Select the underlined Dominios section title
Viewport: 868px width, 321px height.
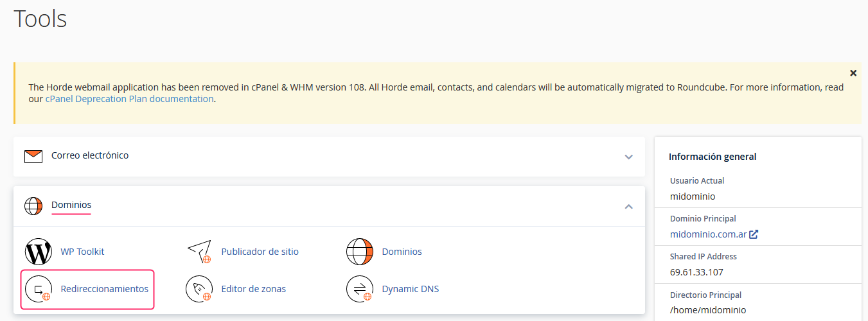pyautogui.click(x=71, y=205)
